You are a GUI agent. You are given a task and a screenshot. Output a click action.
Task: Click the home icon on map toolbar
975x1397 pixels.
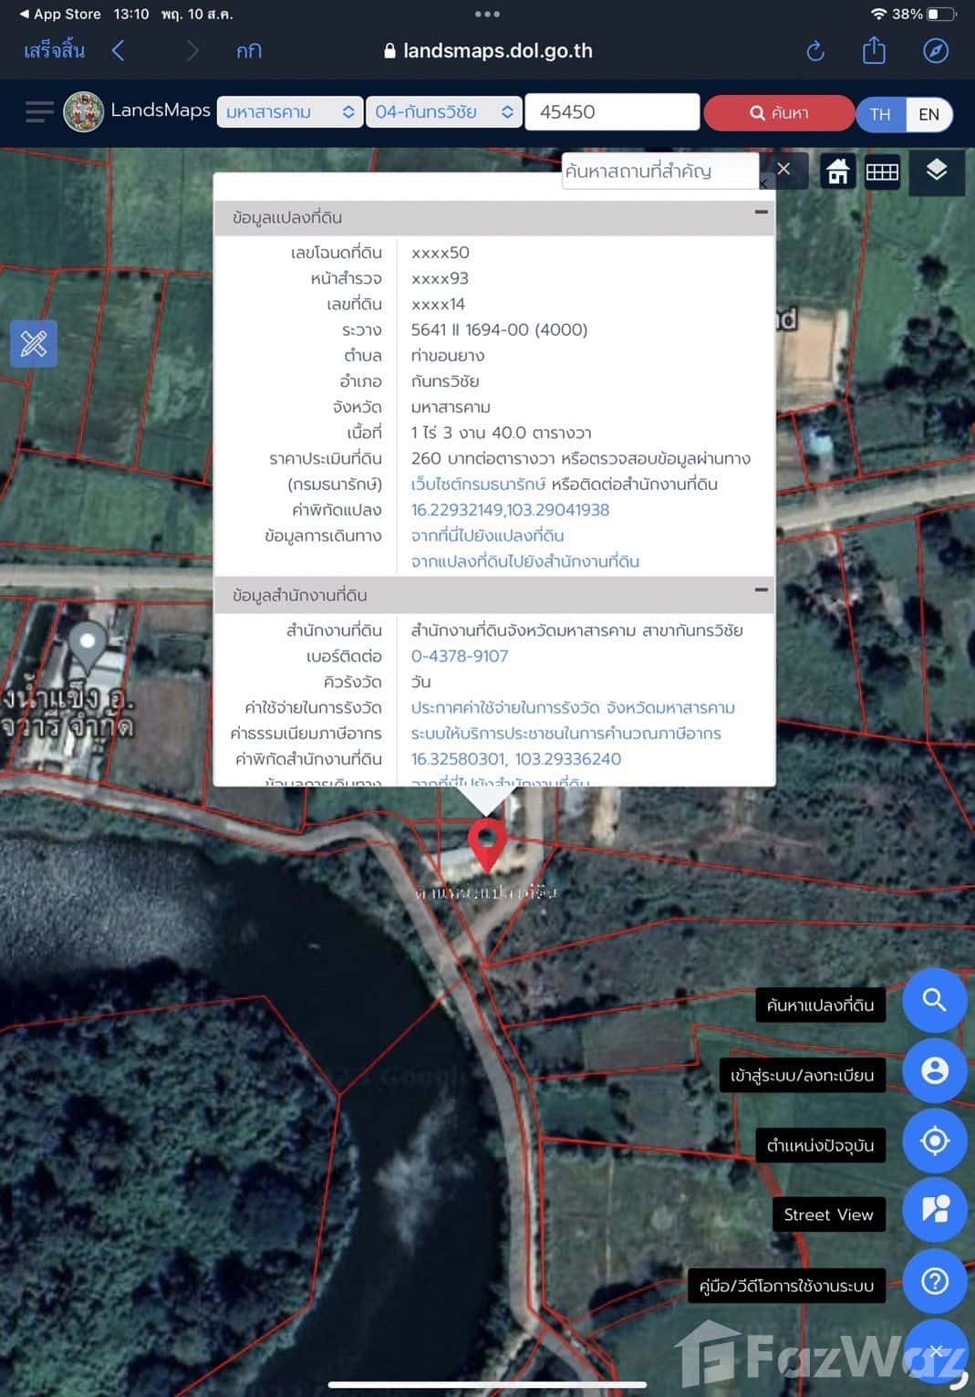tap(837, 172)
